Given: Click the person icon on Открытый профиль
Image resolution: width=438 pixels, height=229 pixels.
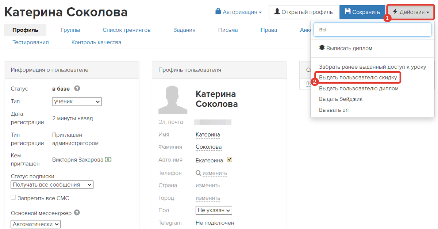Looking at the screenshot, I should pos(277,12).
